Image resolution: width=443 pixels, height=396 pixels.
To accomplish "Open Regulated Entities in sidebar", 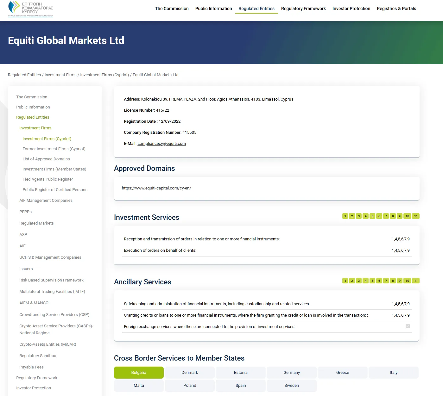I will coord(33,117).
